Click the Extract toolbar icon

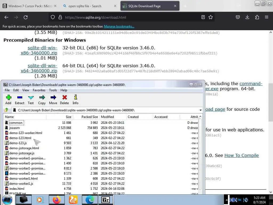(x=19, y=100)
